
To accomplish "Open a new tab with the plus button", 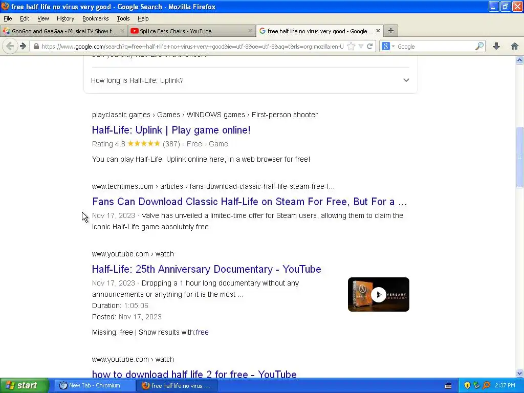I will (390, 31).
